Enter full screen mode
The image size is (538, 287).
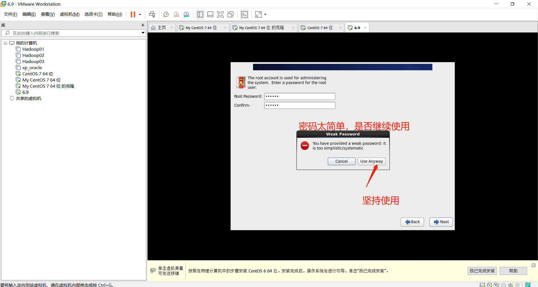tap(221, 14)
